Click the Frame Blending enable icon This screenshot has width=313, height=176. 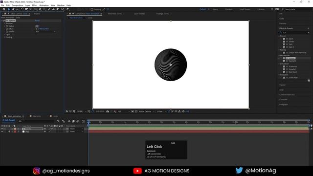click(73, 121)
